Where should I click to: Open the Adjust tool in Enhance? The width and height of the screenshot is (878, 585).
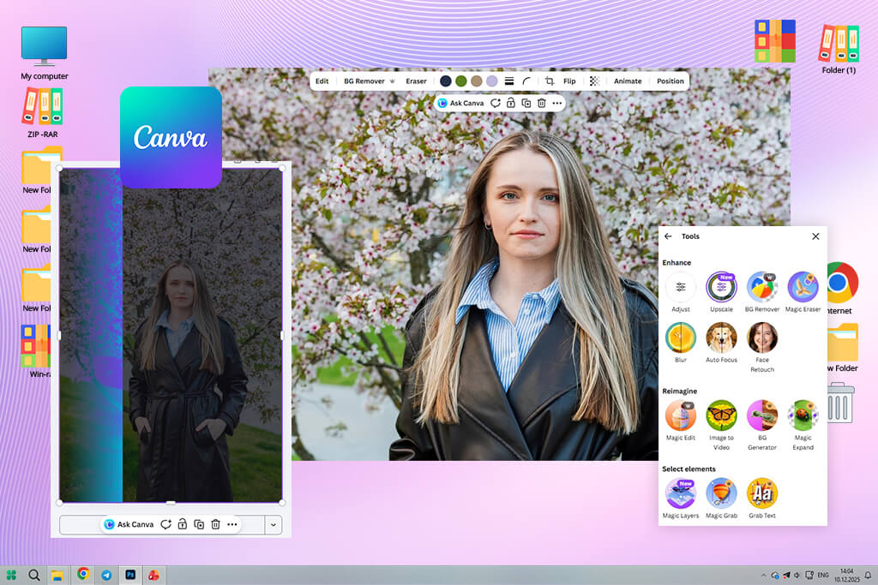[680, 287]
